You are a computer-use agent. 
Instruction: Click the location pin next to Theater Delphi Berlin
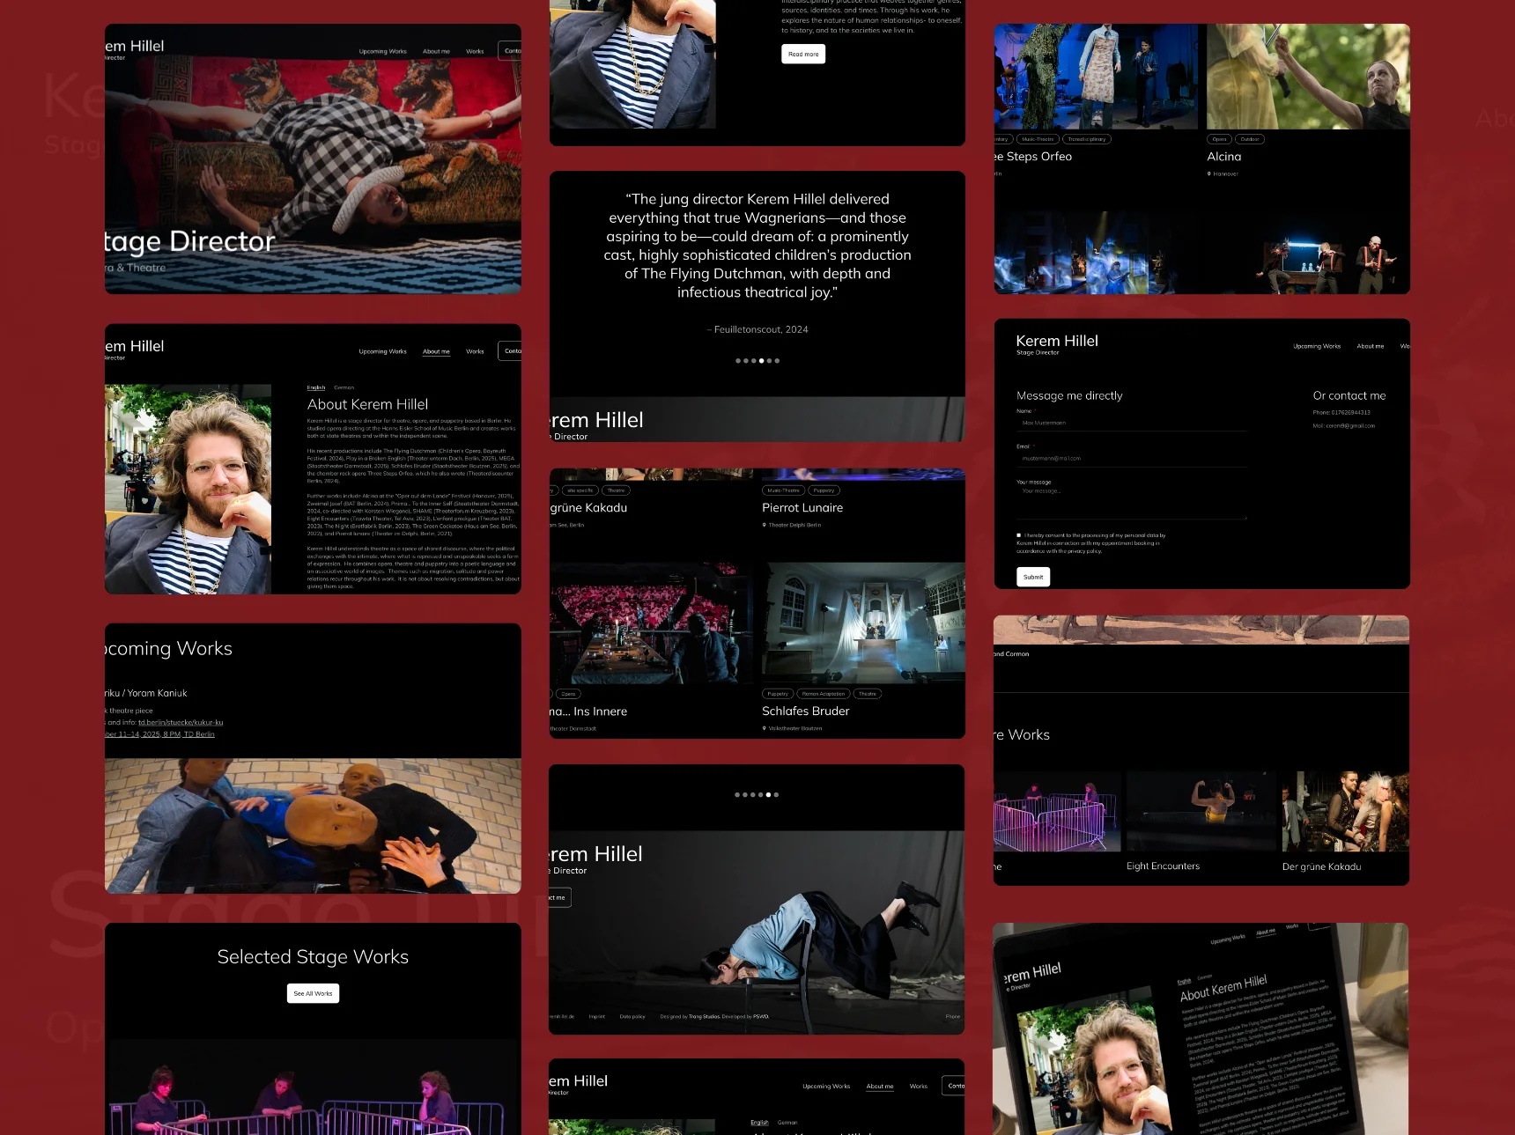(765, 525)
